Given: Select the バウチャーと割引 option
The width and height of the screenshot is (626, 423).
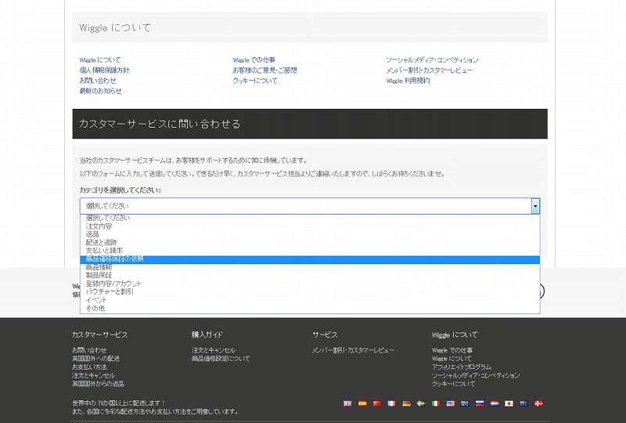Looking at the screenshot, I should click(310, 292).
